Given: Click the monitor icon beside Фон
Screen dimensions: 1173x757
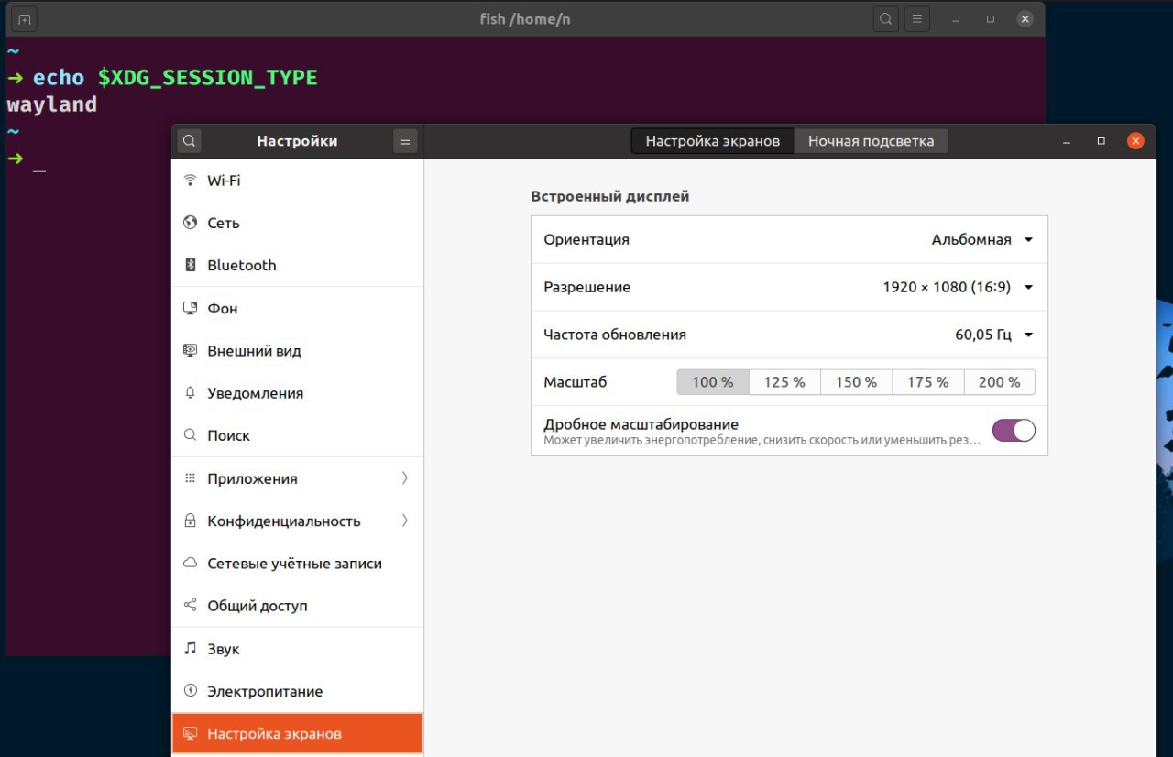Looking at the screenshot, I should click(x=191, y=308).
